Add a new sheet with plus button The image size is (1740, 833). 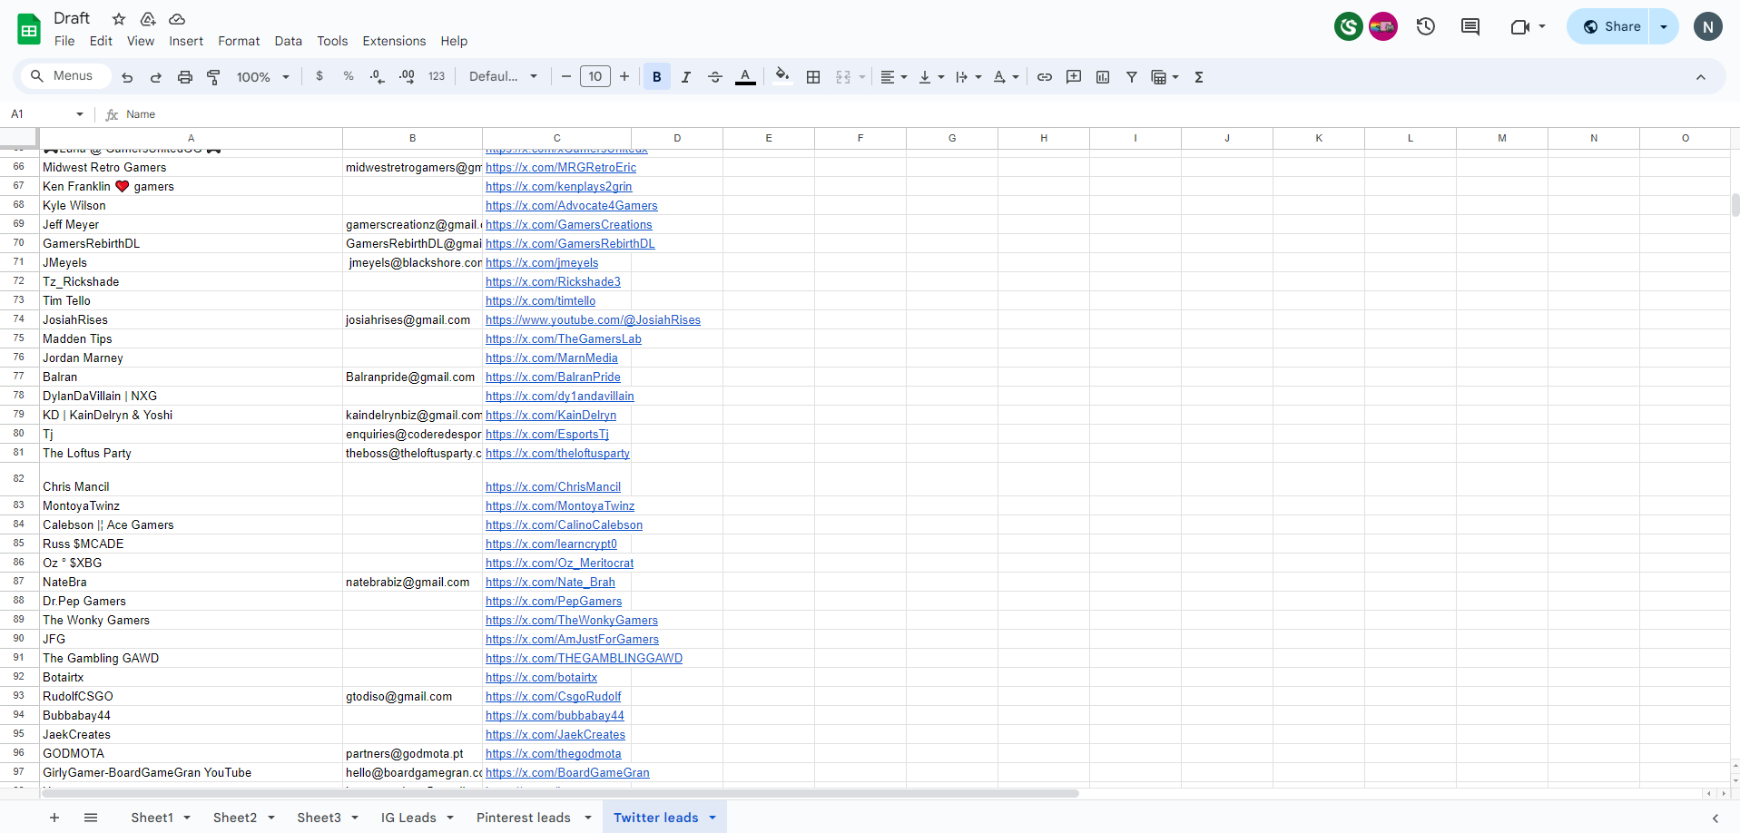[54, 818]
